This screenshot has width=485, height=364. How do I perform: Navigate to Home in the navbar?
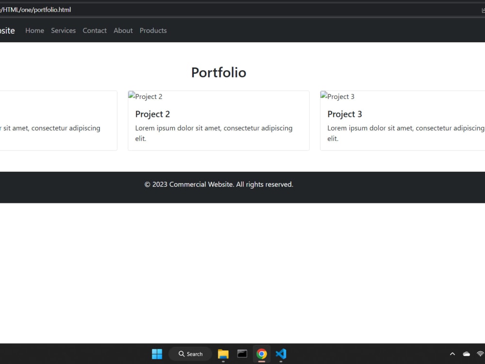pos(34,31)
